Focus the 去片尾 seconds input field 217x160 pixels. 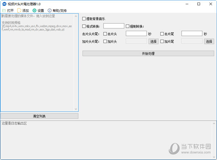pyautogui.click(x=192, y=34)
